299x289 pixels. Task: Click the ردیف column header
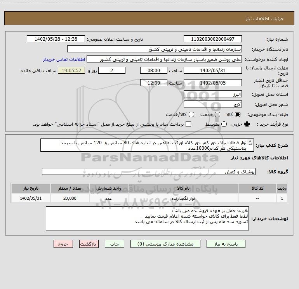click(x=282, y=188)
